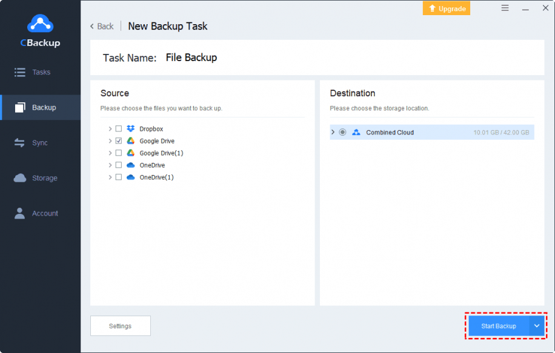Screen dimensions: 555x353
Task: Uncheck the Google Drive checkbox
Action: point(119,141)
